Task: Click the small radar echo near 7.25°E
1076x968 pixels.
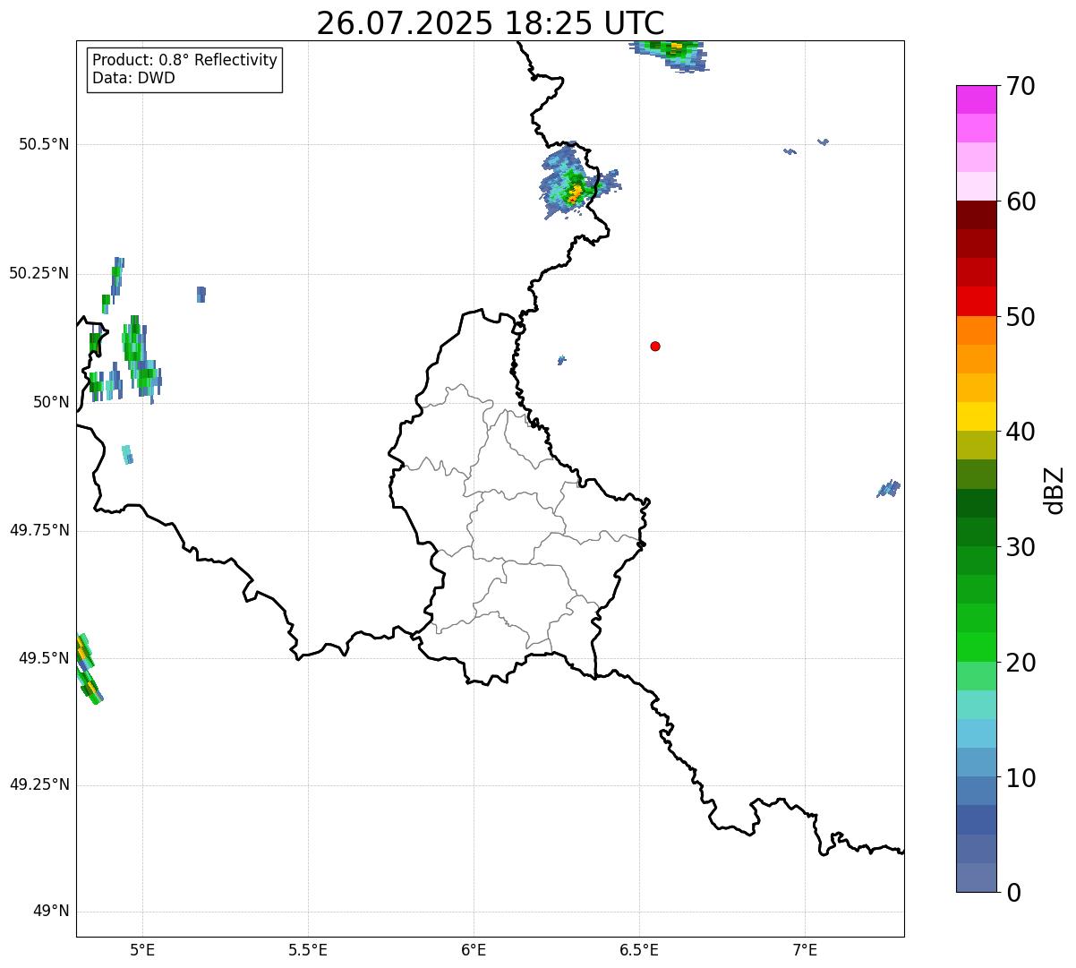Action: 888,489
